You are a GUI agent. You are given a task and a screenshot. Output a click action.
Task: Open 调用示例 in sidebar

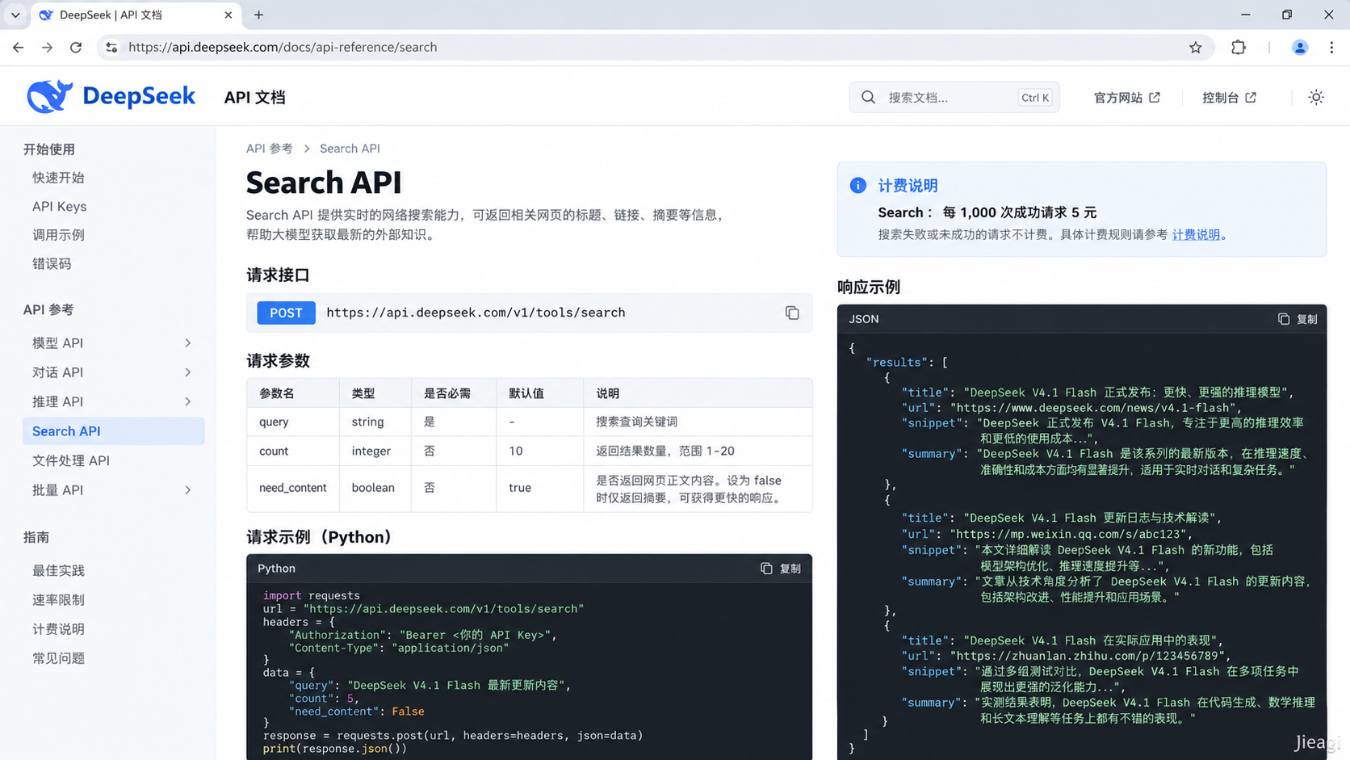pos(58,235)
